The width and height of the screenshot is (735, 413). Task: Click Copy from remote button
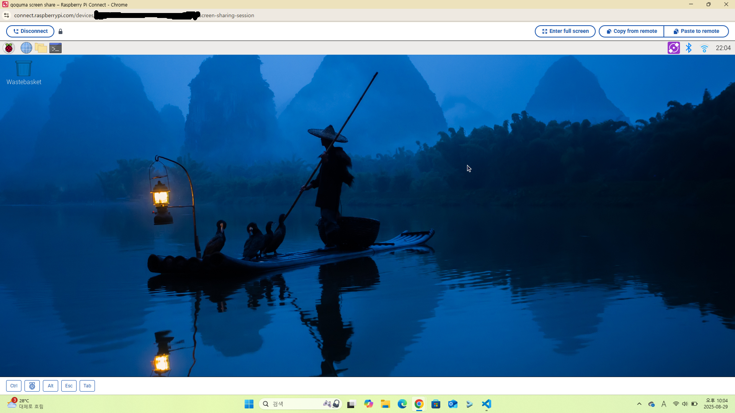coord(631,31)
